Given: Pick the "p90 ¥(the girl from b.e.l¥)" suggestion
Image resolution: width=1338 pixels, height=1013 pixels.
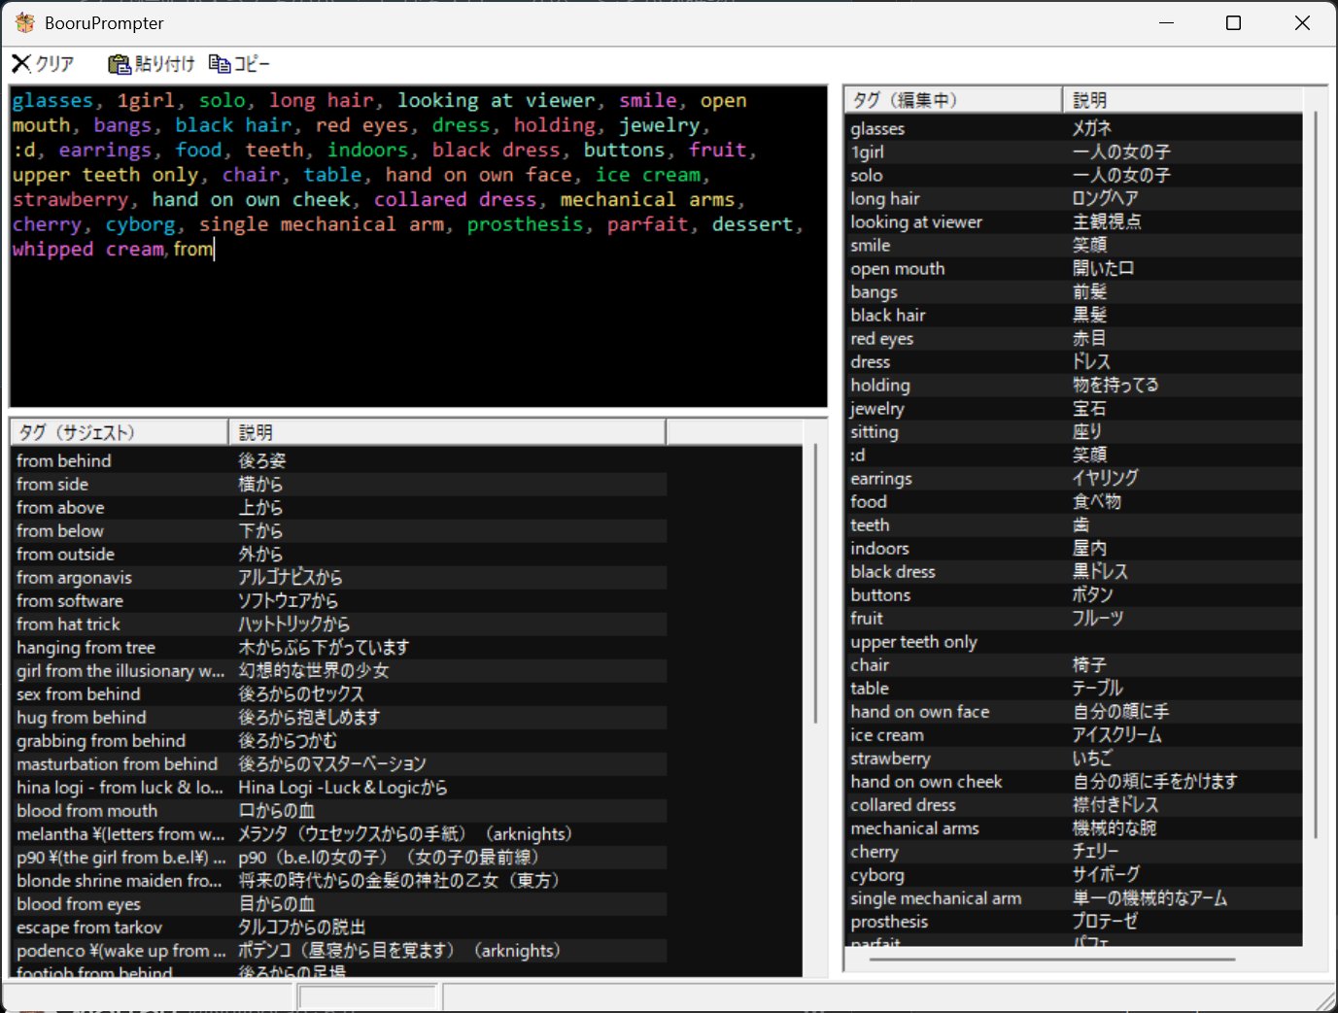Looking at the screenshot, I should click(x=338, y=857).
